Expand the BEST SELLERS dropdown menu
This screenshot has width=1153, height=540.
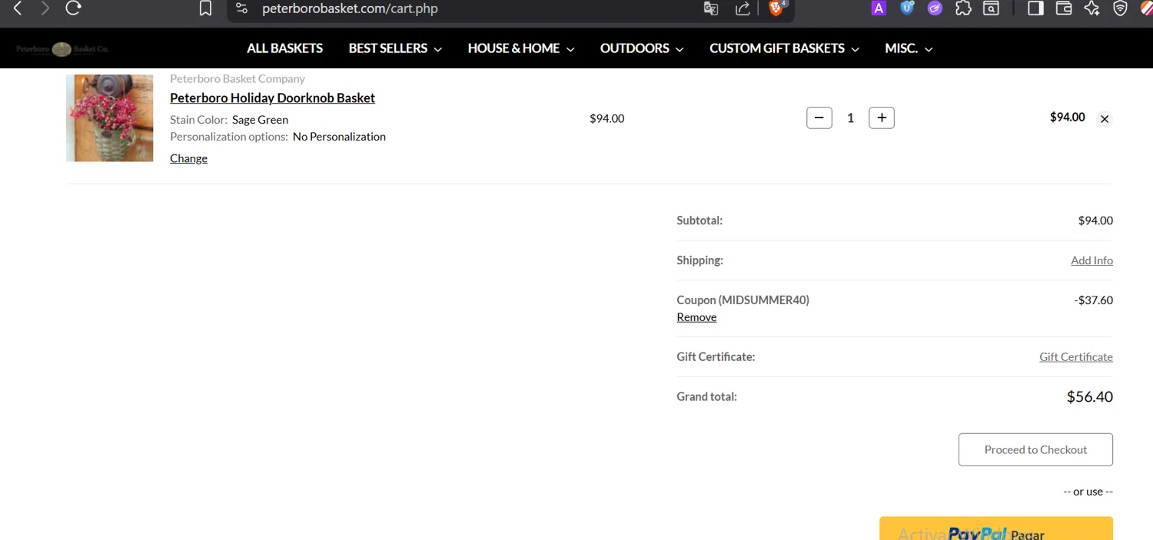click(395, 48)
